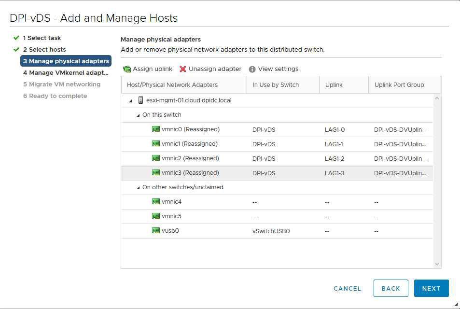Click the scrollbar up arrow in adapter list
The image size is (460, 309).
coord(437,98)
